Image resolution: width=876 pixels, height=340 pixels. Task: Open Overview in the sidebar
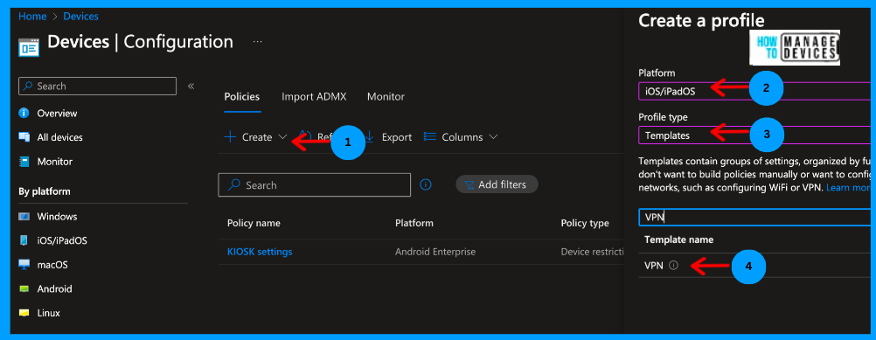[57, 114]
